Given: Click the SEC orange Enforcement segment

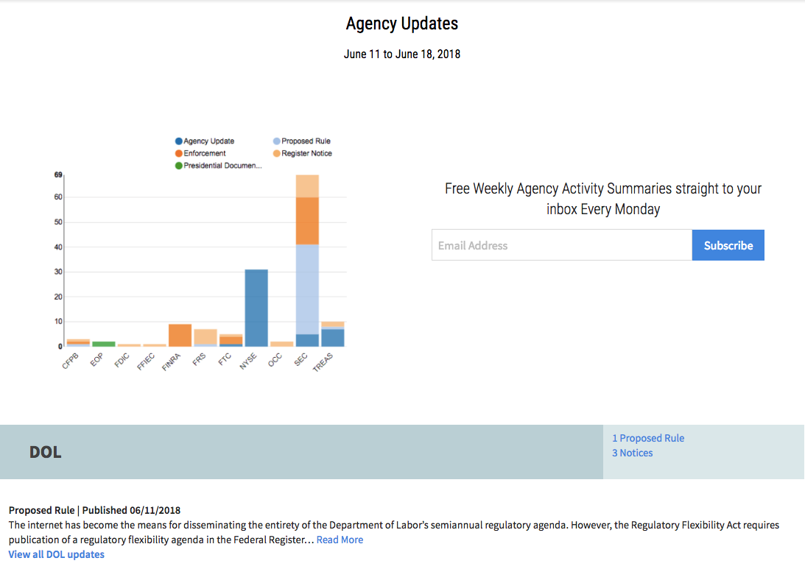Looking at the screenshot, I should point(307,221).
